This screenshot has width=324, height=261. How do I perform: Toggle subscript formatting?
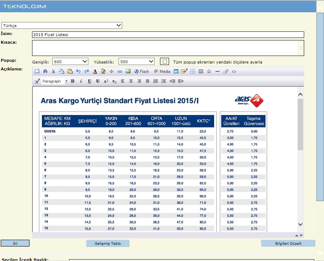(114, 81)
